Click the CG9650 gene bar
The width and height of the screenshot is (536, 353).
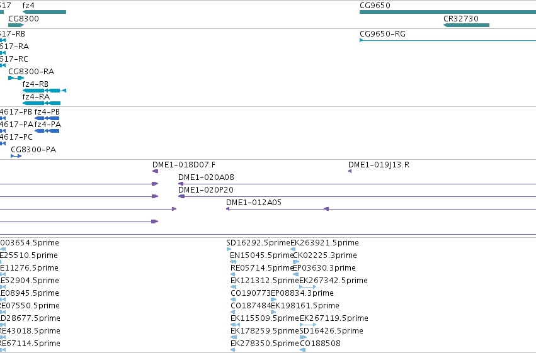(x=448, y=12)
